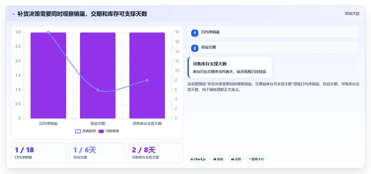Screen dimensions: 371x174
Task: Click the 双轴关联 label in header
Action: tap(352, 14)
